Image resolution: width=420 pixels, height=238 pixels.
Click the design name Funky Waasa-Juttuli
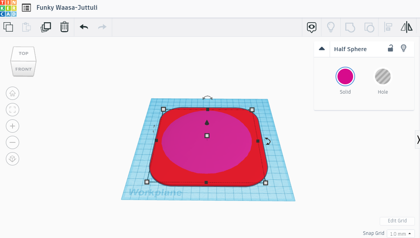(x=67, y=7)
